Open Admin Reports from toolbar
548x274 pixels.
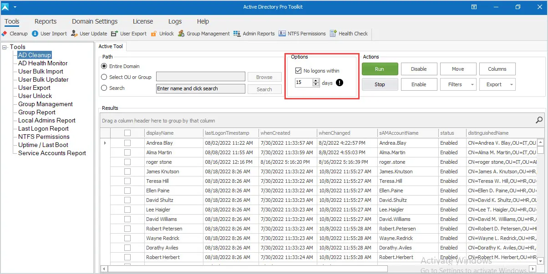[254, 34]
